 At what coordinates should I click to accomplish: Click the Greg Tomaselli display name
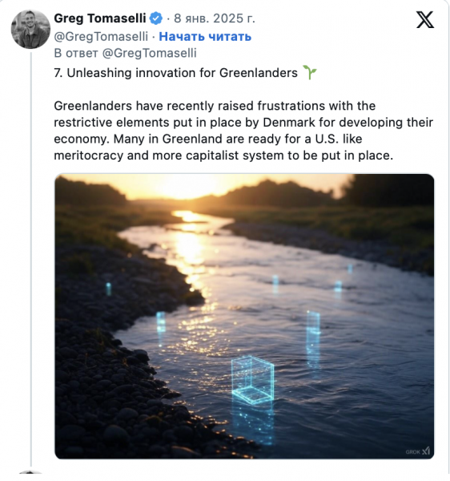click(100, 18)
